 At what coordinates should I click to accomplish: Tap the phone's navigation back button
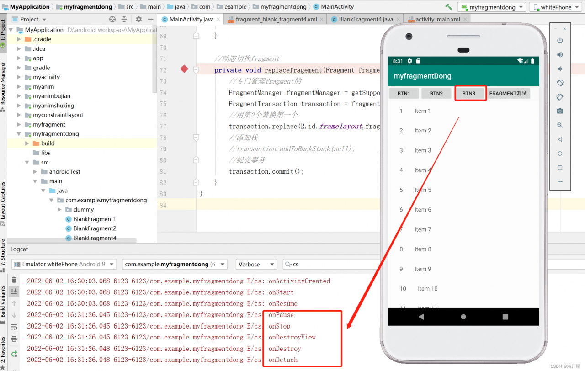click(x=421, y=317)
